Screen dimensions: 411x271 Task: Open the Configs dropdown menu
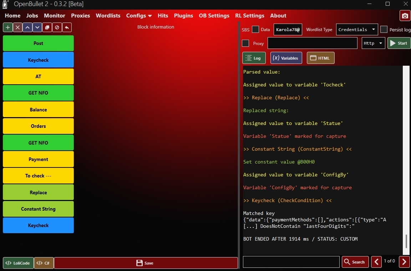coord(139,16)
